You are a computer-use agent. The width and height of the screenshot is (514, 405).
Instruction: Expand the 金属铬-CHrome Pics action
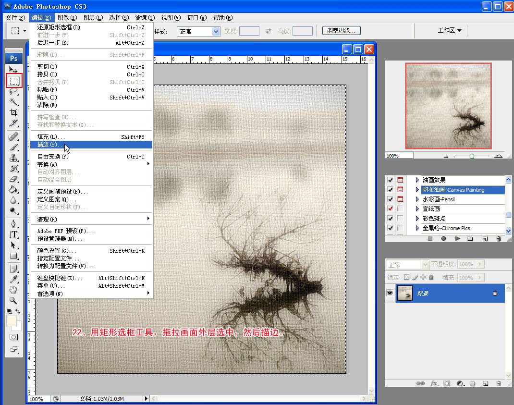click(x=417, y=228)
